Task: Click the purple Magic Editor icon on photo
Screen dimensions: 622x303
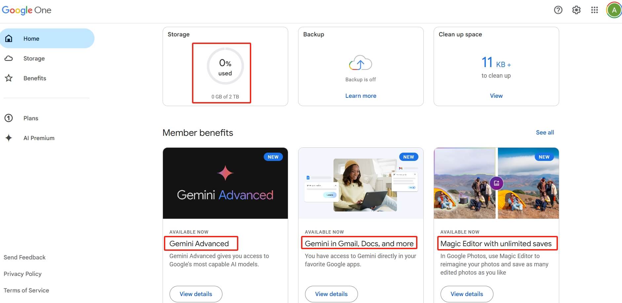Action: [x=496, y=183]
